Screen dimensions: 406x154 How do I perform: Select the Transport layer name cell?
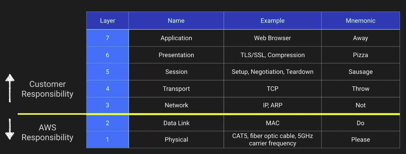click(176, 89)
